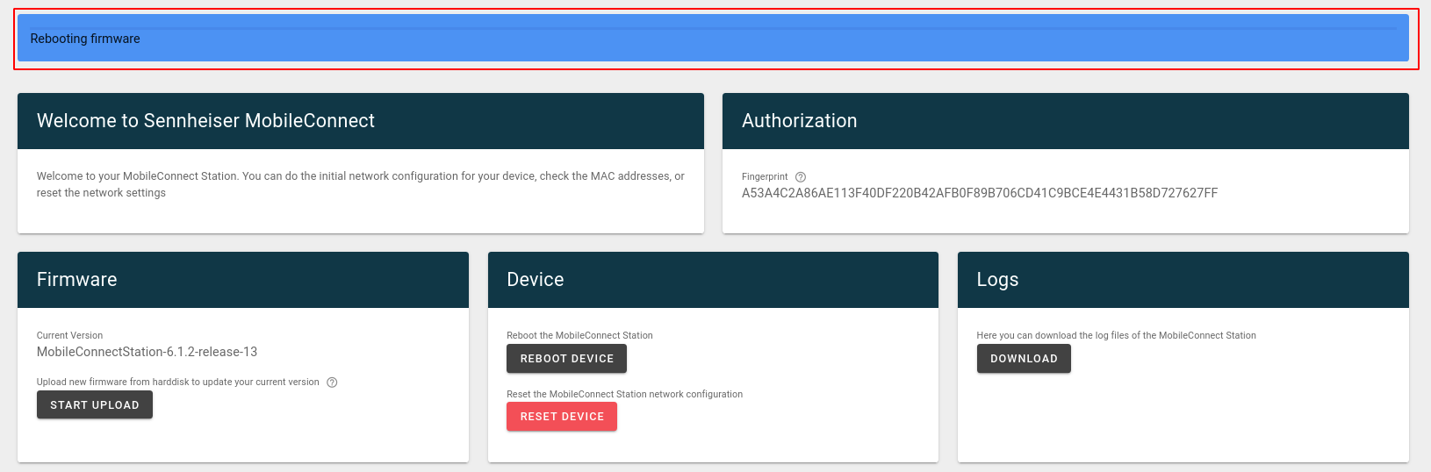Download the log files
Screen dimensions: 1431x472
point(1024,358)
